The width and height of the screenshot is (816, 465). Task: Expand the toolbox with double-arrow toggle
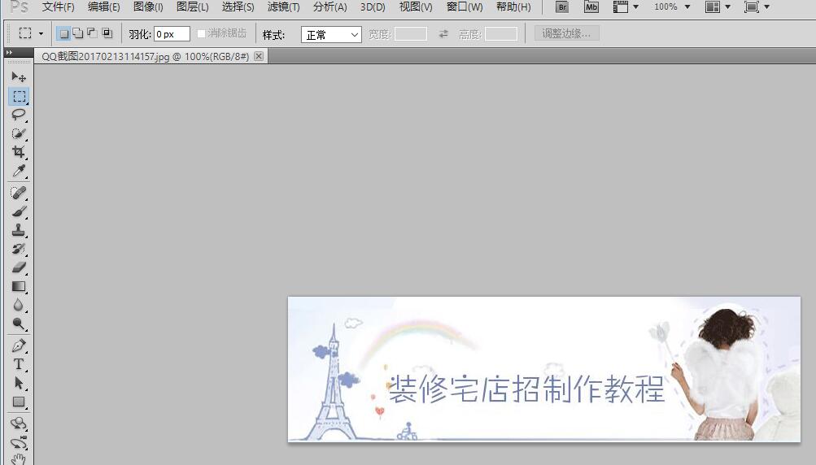tap(9, 53)
